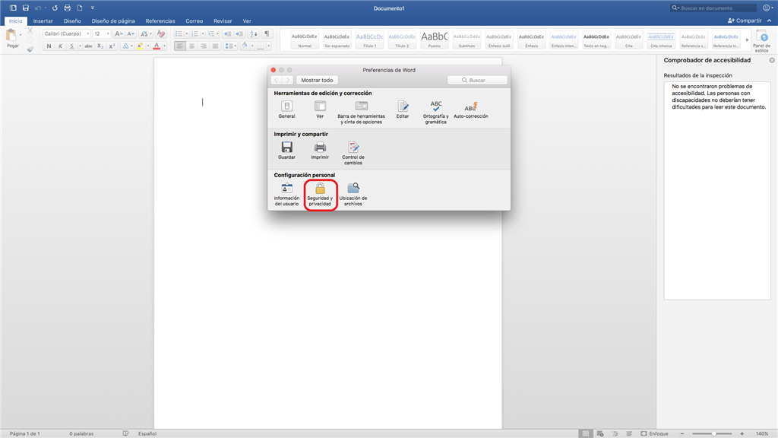Switch to the Revisar ribbon tab

(223, 21)
